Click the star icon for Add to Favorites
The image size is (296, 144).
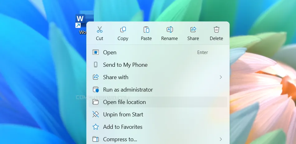(96, 127)
